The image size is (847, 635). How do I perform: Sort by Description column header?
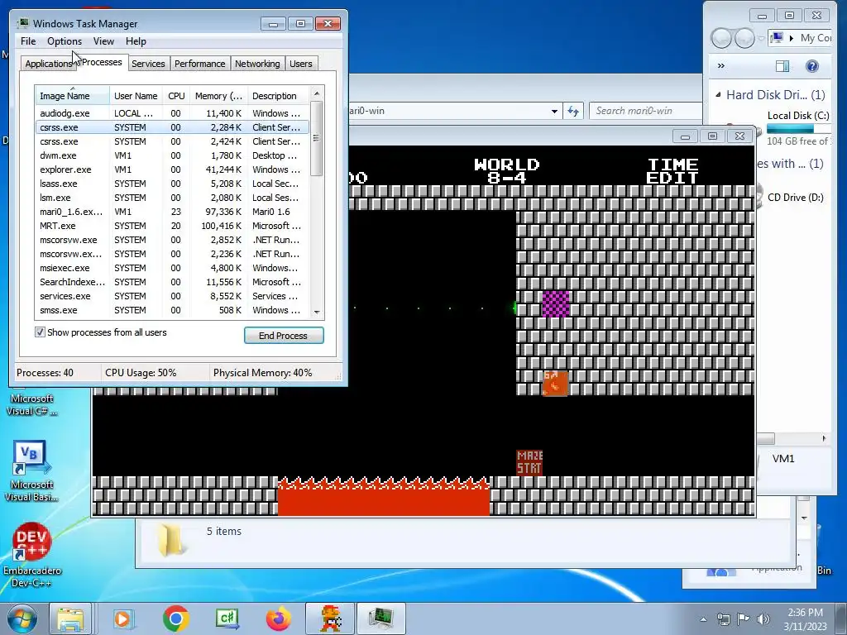[279, 96]
